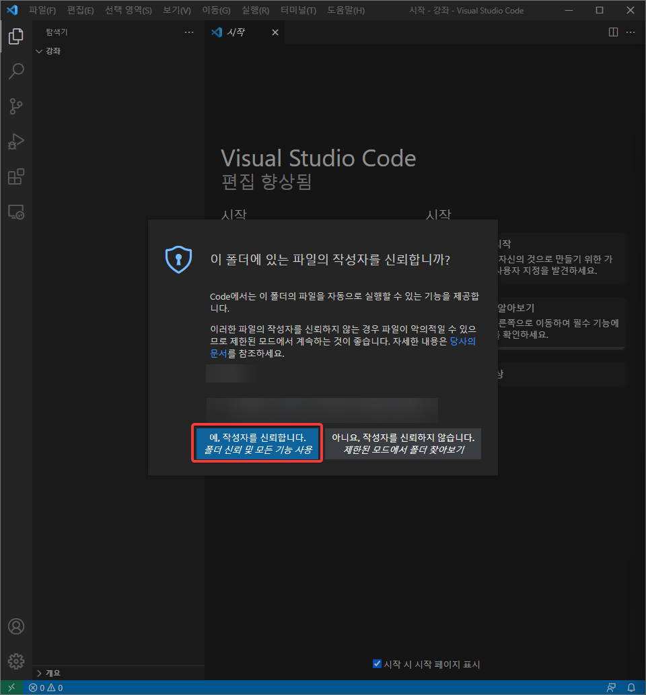646x695 pixels.
Task: Open Source Control view icon
Action: pyautogui.click(x=16, y=106)
